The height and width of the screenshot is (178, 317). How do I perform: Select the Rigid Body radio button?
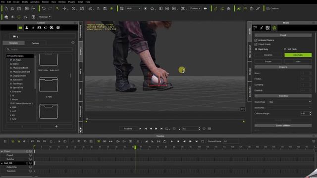pyautogui.click(x=256, y=49)
